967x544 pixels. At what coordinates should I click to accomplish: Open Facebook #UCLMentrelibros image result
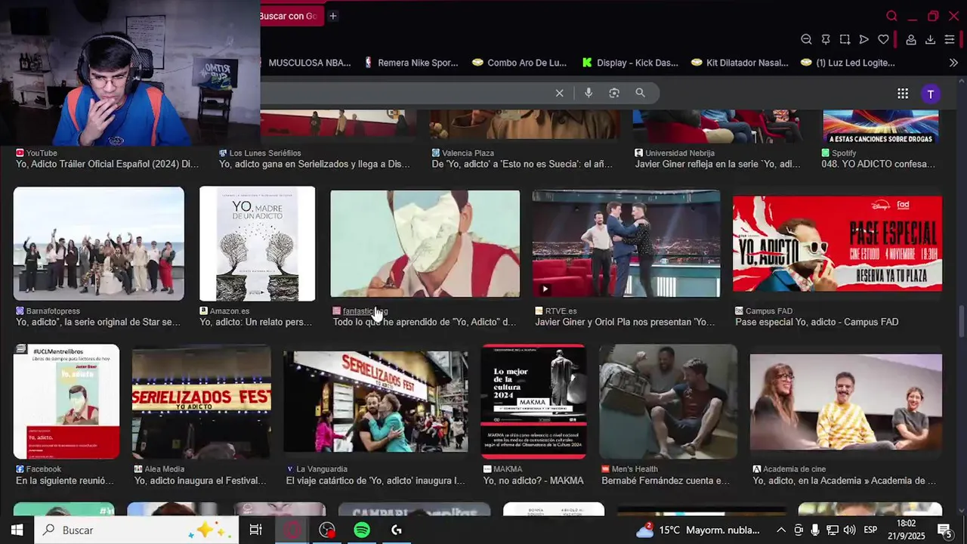click(66, 402)
